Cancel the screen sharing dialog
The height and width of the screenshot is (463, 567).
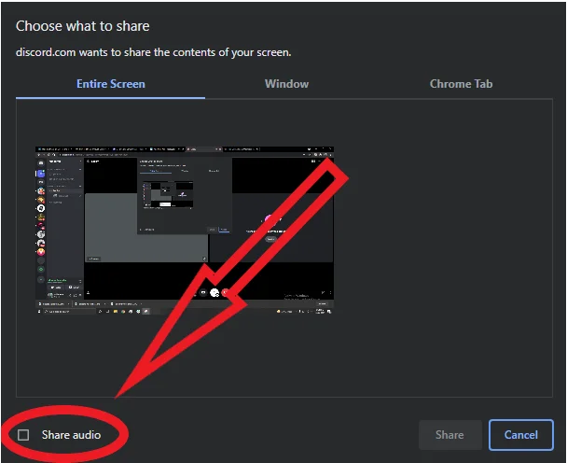click(520, 435)
